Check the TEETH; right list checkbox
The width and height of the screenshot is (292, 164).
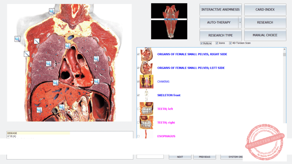(138, 123)
